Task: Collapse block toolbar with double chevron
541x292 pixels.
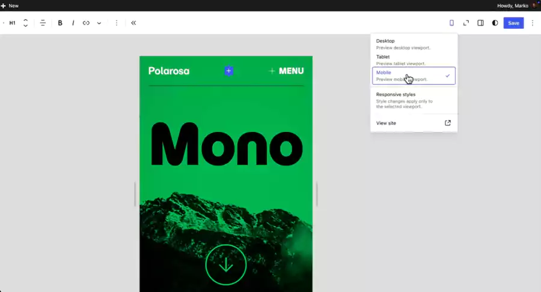Action: pyautogui.click(x=133, y=23)
